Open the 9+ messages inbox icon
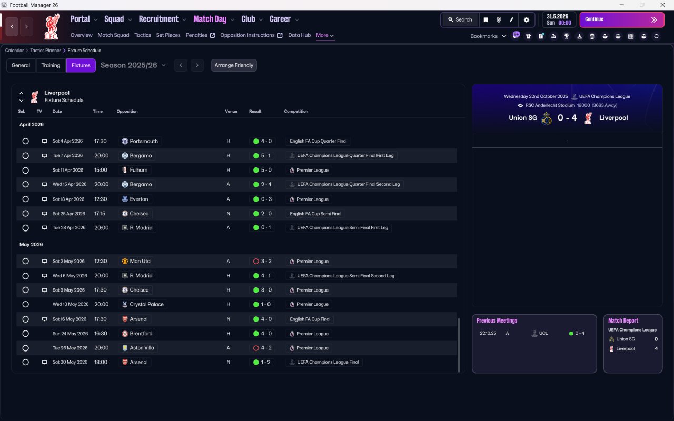Screen dimensions: 674x421 tap(516, 35)
